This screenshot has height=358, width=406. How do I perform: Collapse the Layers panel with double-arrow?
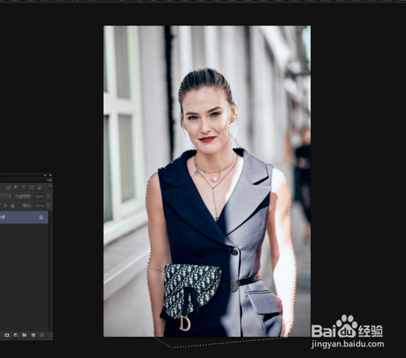(x=45, y=175)
